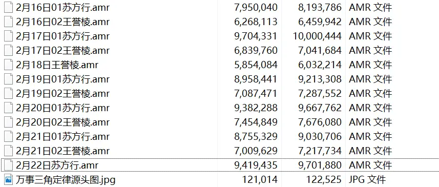
Task: Click packed size 9,419,435
Action: (256, 165)
